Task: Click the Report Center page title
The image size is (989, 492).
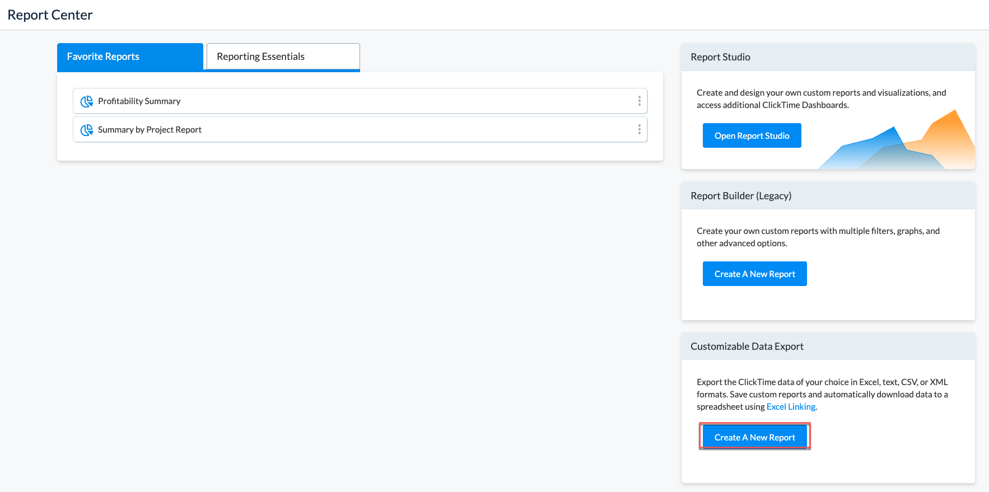Action: coord(50,15)
